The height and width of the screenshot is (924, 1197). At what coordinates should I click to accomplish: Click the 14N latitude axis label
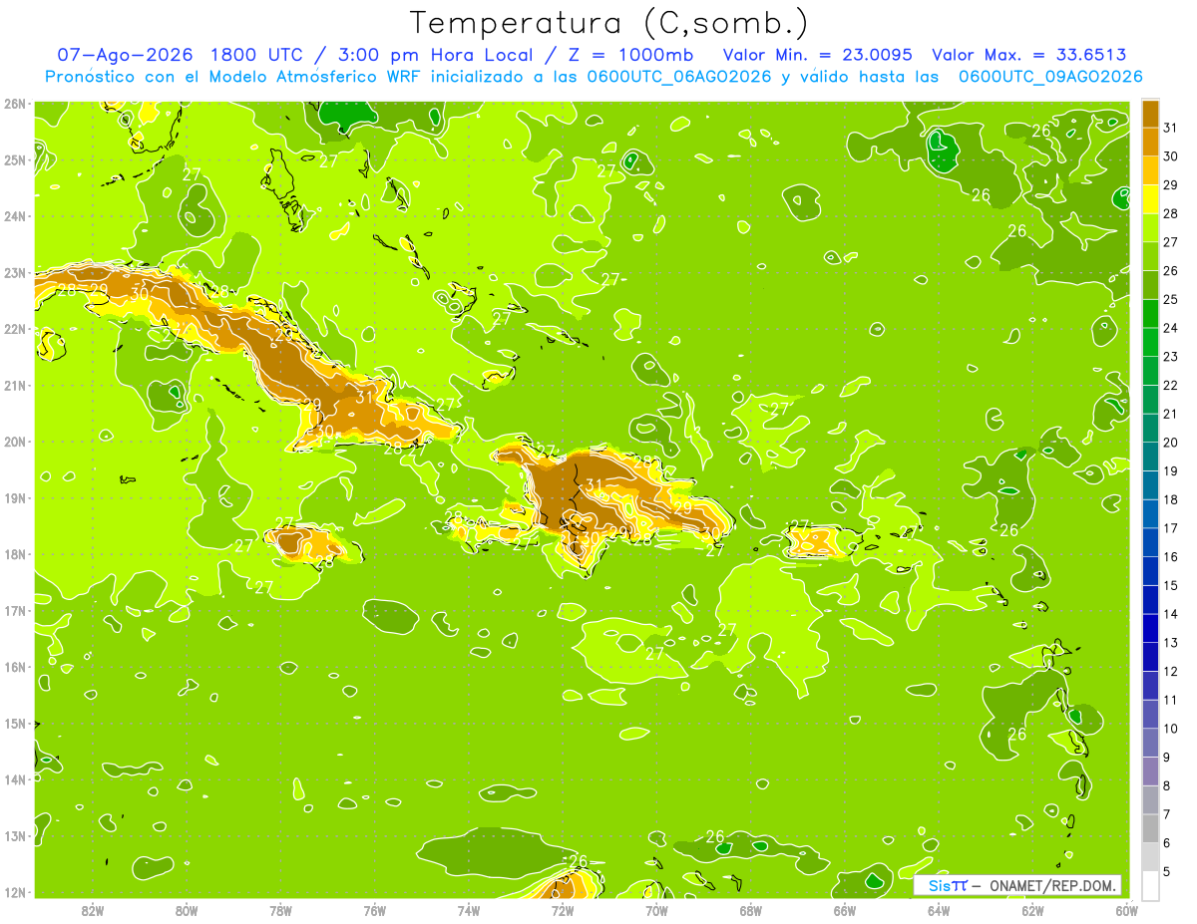[15, 779]
